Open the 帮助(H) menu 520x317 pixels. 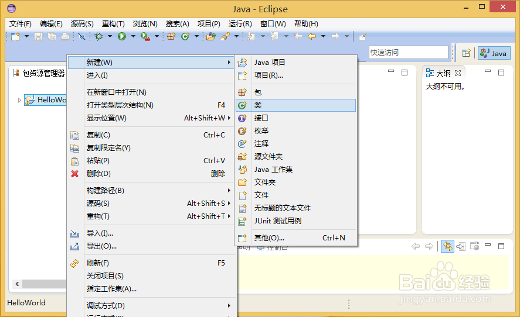pos(306,24)
